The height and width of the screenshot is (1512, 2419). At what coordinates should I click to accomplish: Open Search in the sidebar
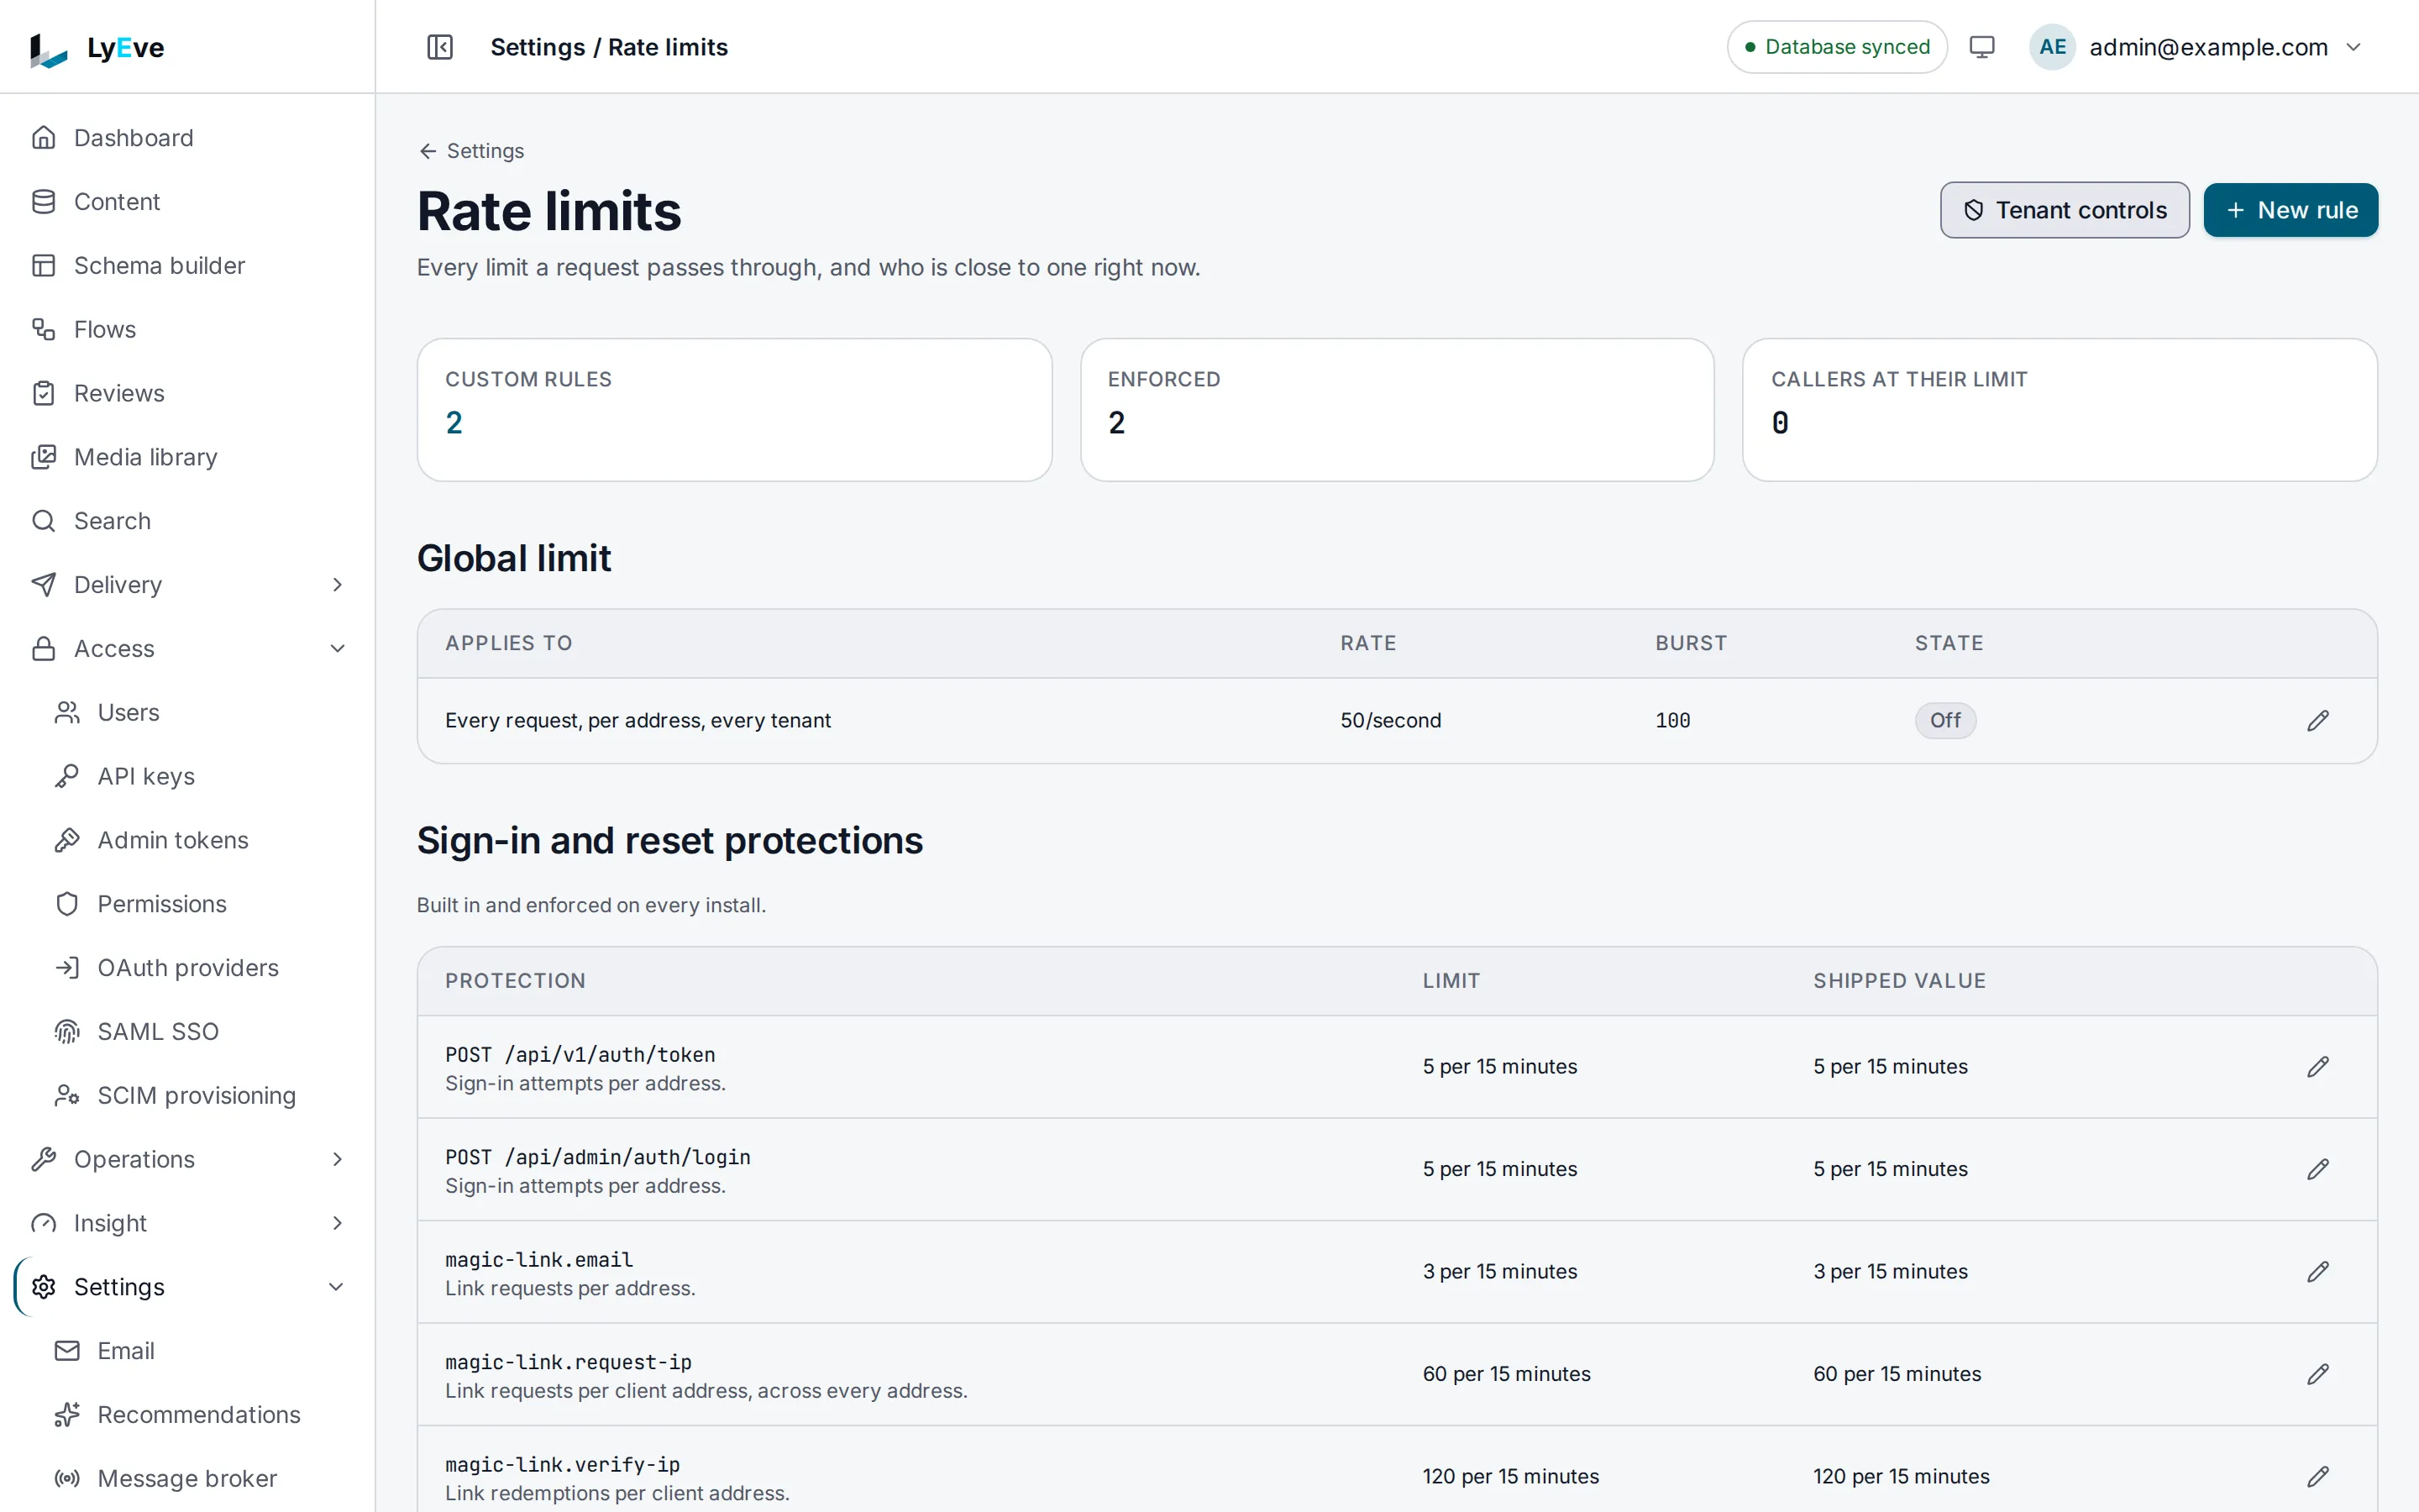pyautogui.click(x=188, y=521)
